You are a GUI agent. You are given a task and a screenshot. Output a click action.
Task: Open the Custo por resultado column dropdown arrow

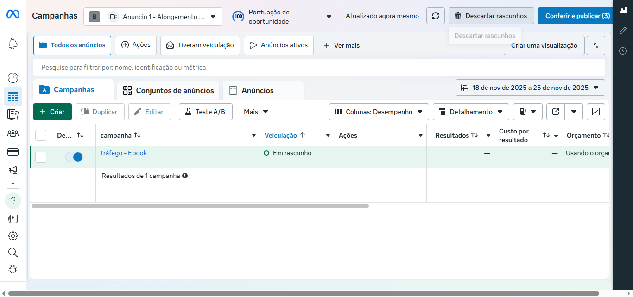tap(556, 136)
